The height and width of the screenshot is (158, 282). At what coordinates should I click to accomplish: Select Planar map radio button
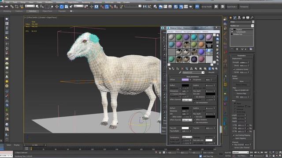[x=235, y=104]
